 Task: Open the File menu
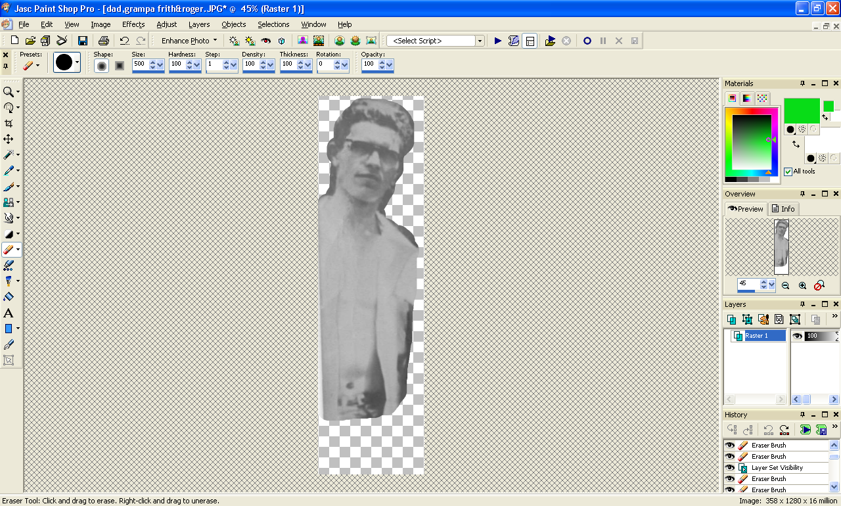pos(24,24)
